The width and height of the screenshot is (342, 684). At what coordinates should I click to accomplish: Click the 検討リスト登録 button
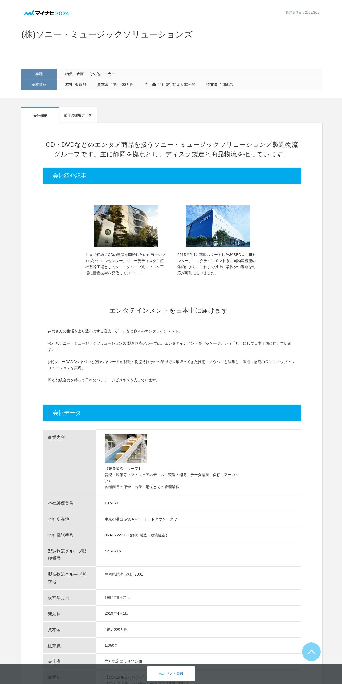171,674
